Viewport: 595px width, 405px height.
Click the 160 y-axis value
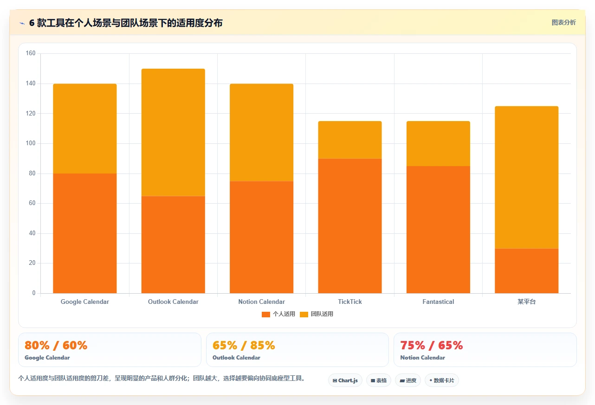[31, 53]
